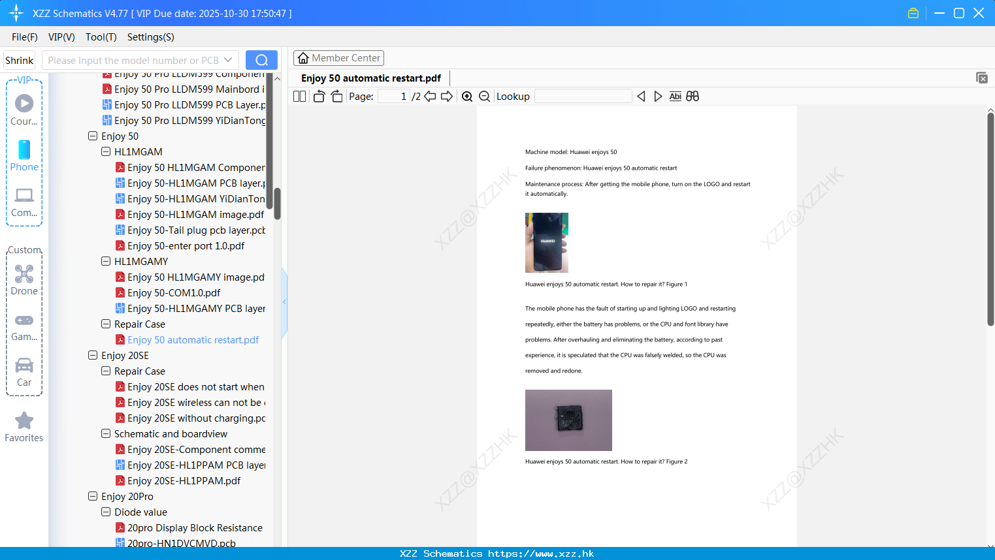This screenshot has height=560, width=995.
Task: Select the Car category
Action: pyautogui.click(x=24, y=372)
